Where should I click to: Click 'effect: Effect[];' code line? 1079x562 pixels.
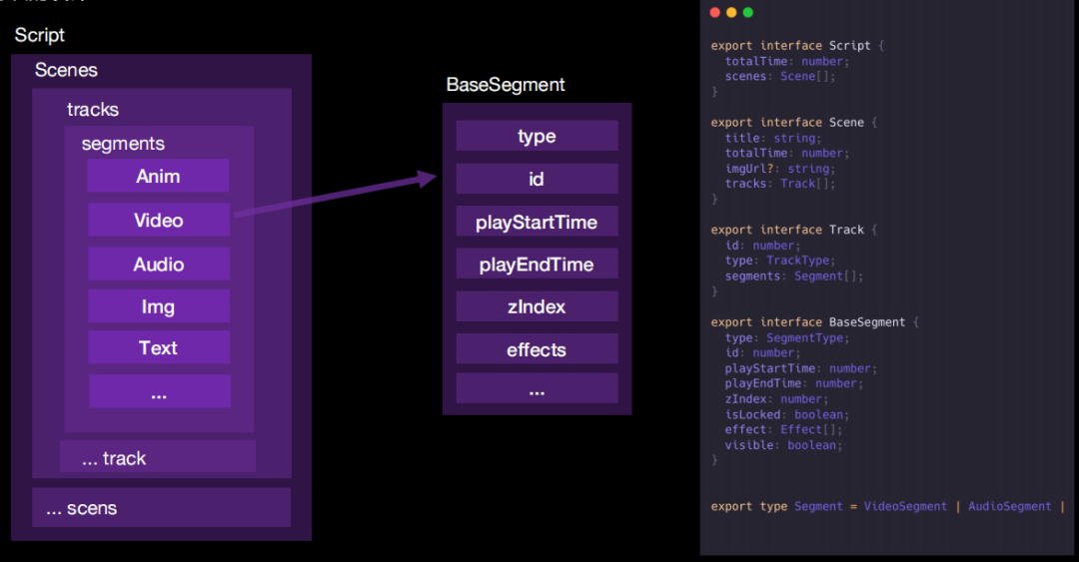click(783, 430)
